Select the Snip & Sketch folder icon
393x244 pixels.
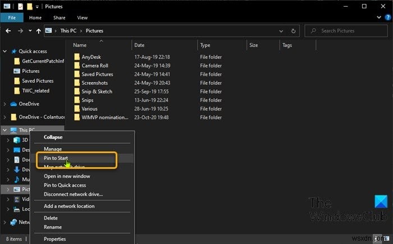point(77,91)
